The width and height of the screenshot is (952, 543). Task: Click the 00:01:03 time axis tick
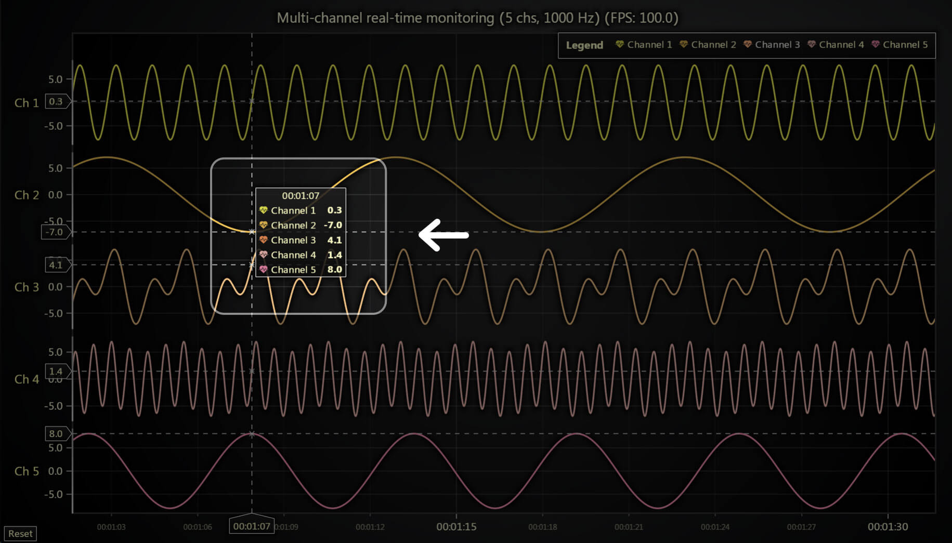(111, 527)
